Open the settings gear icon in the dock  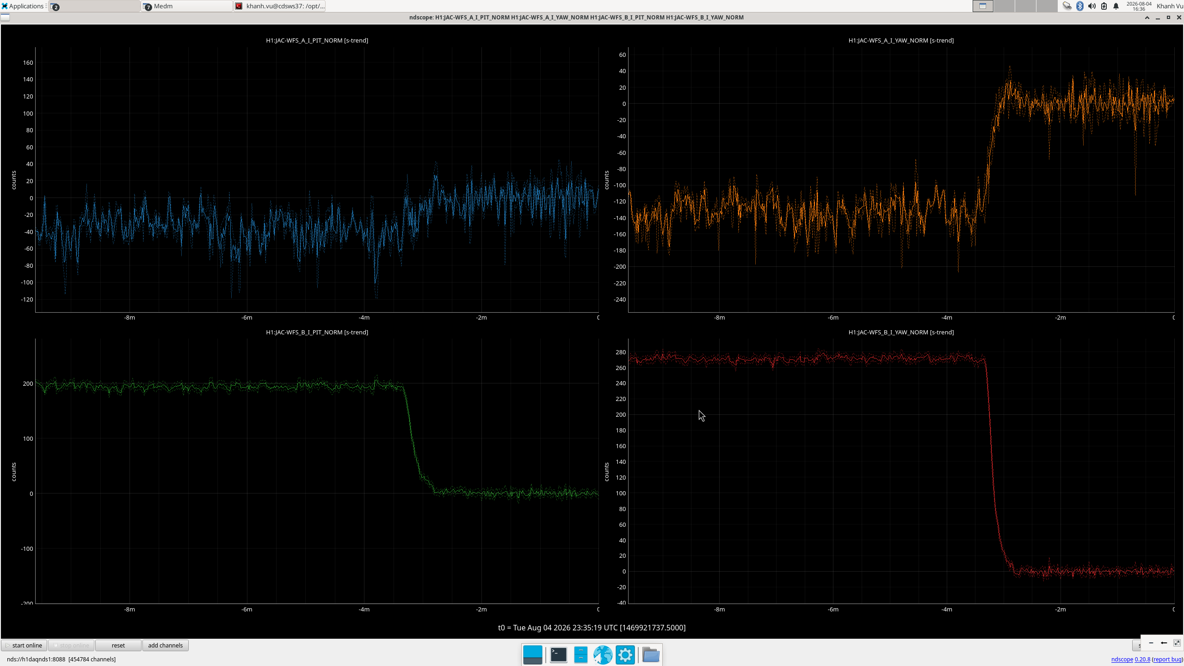pos(625,654)
